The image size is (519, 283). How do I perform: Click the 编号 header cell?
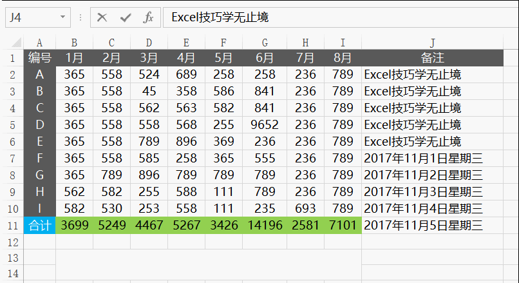(40, 58)
